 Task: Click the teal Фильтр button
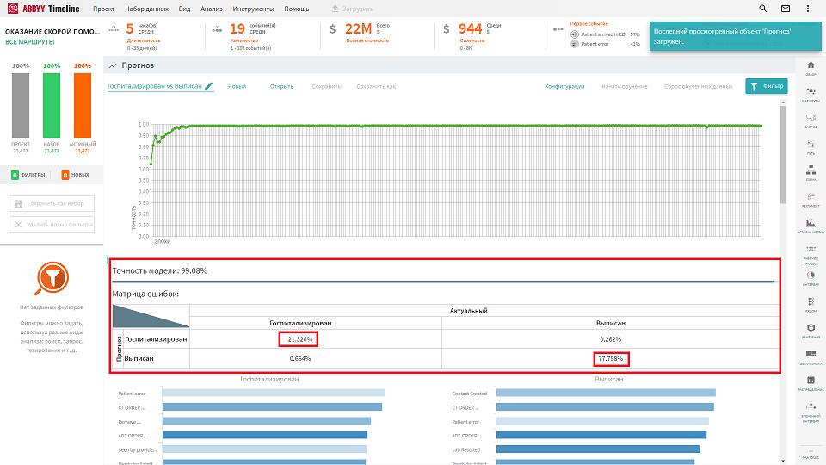tap(767, 86)
